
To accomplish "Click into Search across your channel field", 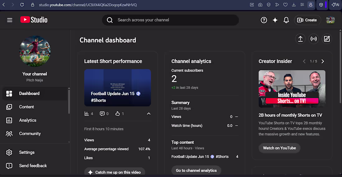I will 170,20.
